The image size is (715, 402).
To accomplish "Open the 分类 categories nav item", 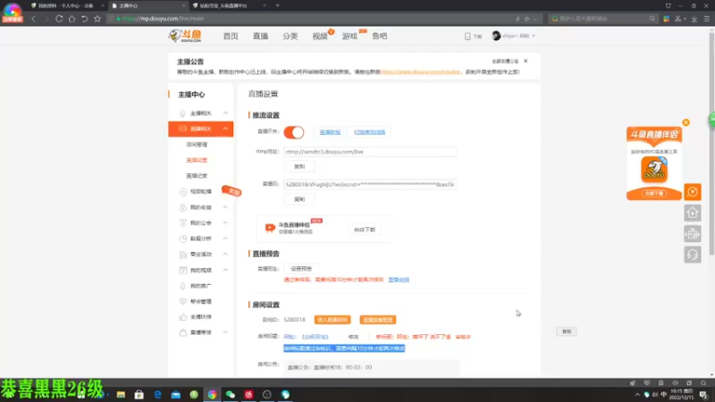I will click(x=290, y=36).
